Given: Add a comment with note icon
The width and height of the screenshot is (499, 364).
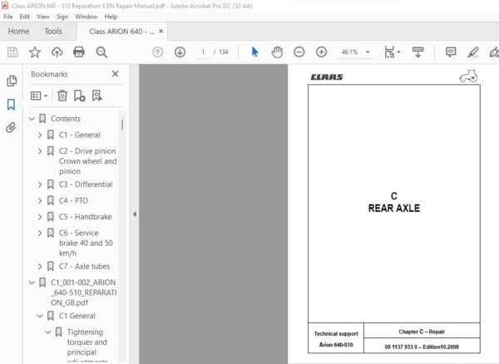Looking at the screenshot, I should coord(451,52).
